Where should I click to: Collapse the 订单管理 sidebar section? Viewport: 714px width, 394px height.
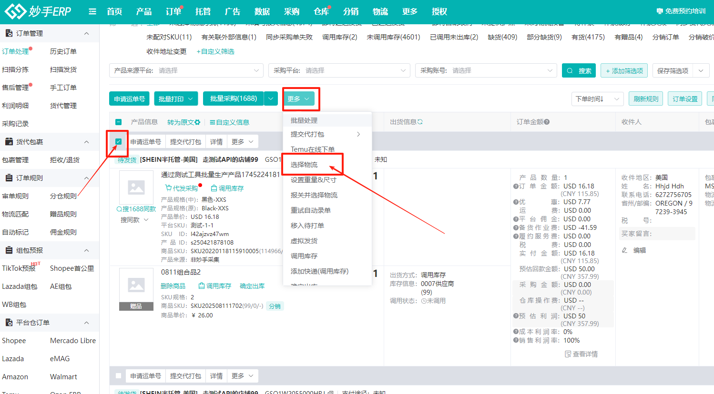click(x=86, y=33)
